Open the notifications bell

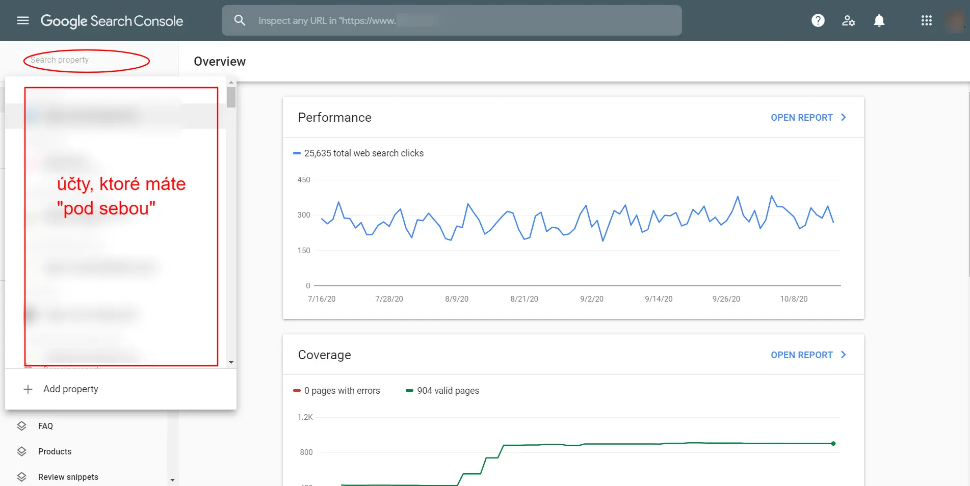[x=879, y=20]
